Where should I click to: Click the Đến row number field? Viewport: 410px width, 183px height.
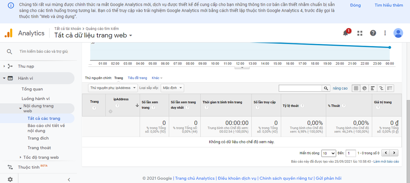(351, 153)
